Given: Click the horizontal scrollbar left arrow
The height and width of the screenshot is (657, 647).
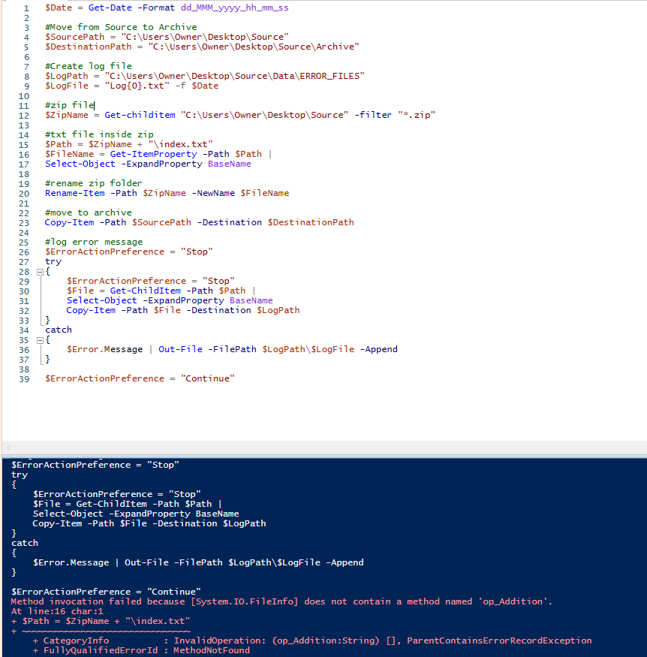Looking at the screenshot, I should 8,448.
